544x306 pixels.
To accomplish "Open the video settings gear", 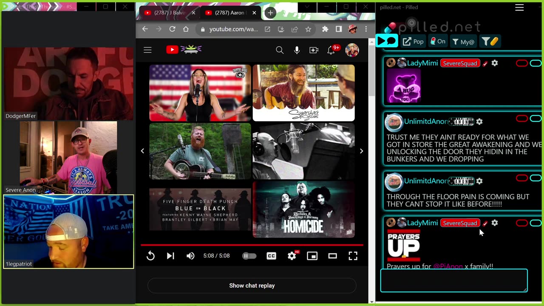I will [292, 256].
